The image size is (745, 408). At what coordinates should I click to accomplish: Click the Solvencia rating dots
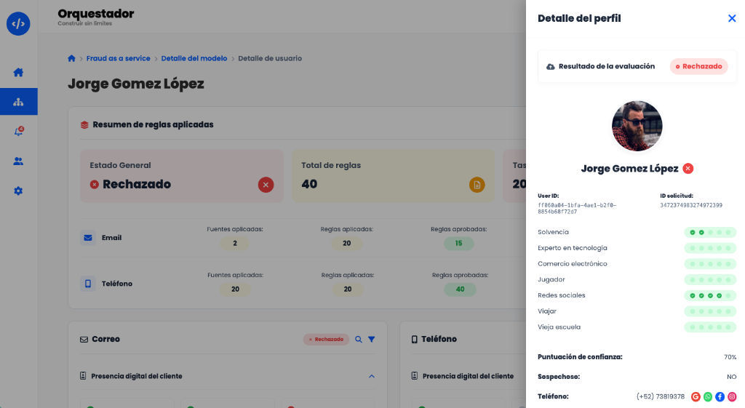710,232
